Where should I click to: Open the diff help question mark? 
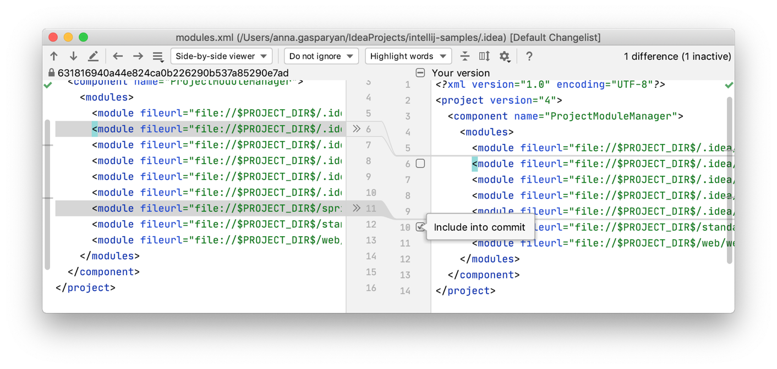[529, 56]
